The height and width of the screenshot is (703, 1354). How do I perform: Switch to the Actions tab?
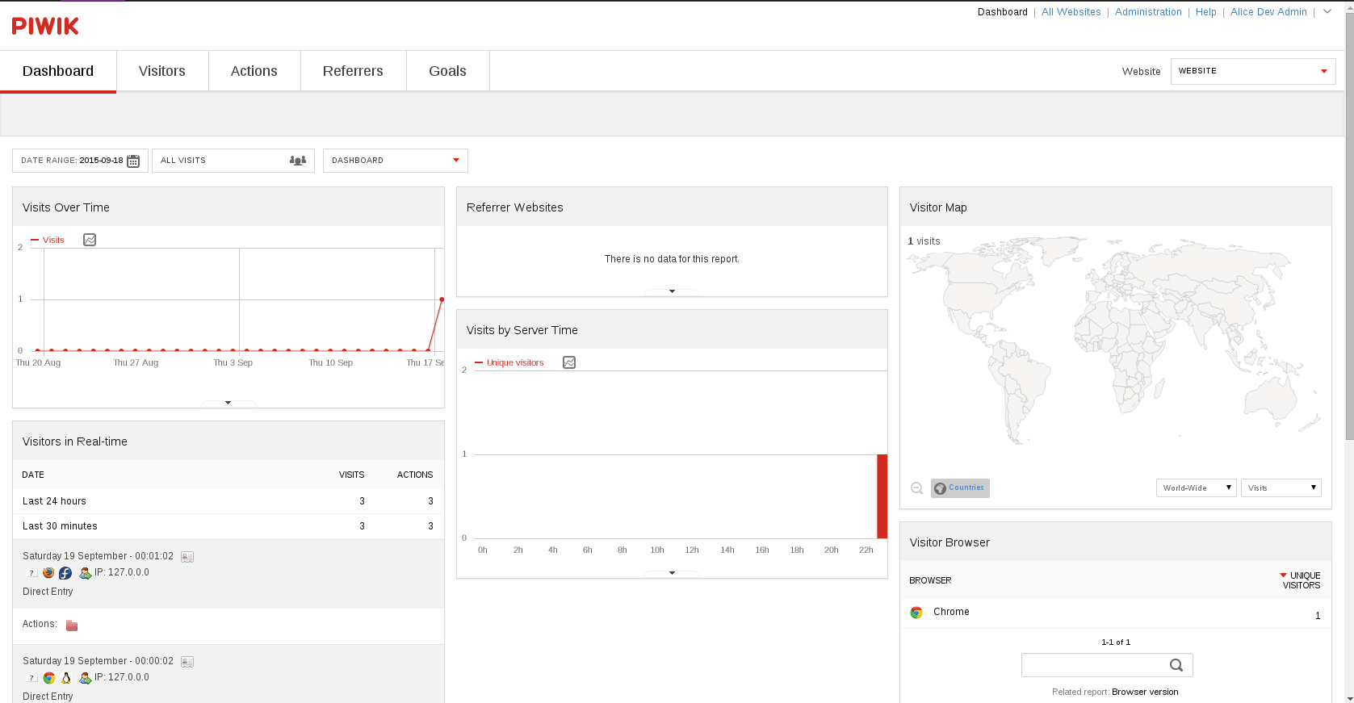pos(254,71)
